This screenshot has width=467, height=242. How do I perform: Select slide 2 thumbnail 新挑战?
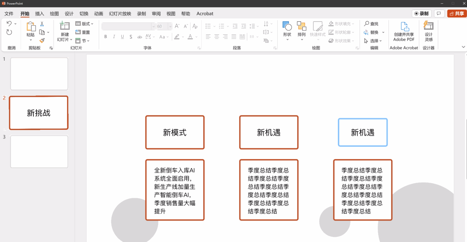pyautogui.click(x=39, y=113)
